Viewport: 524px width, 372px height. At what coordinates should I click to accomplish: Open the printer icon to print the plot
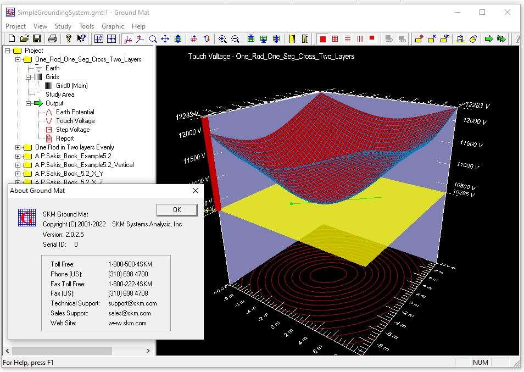(51, 37)
